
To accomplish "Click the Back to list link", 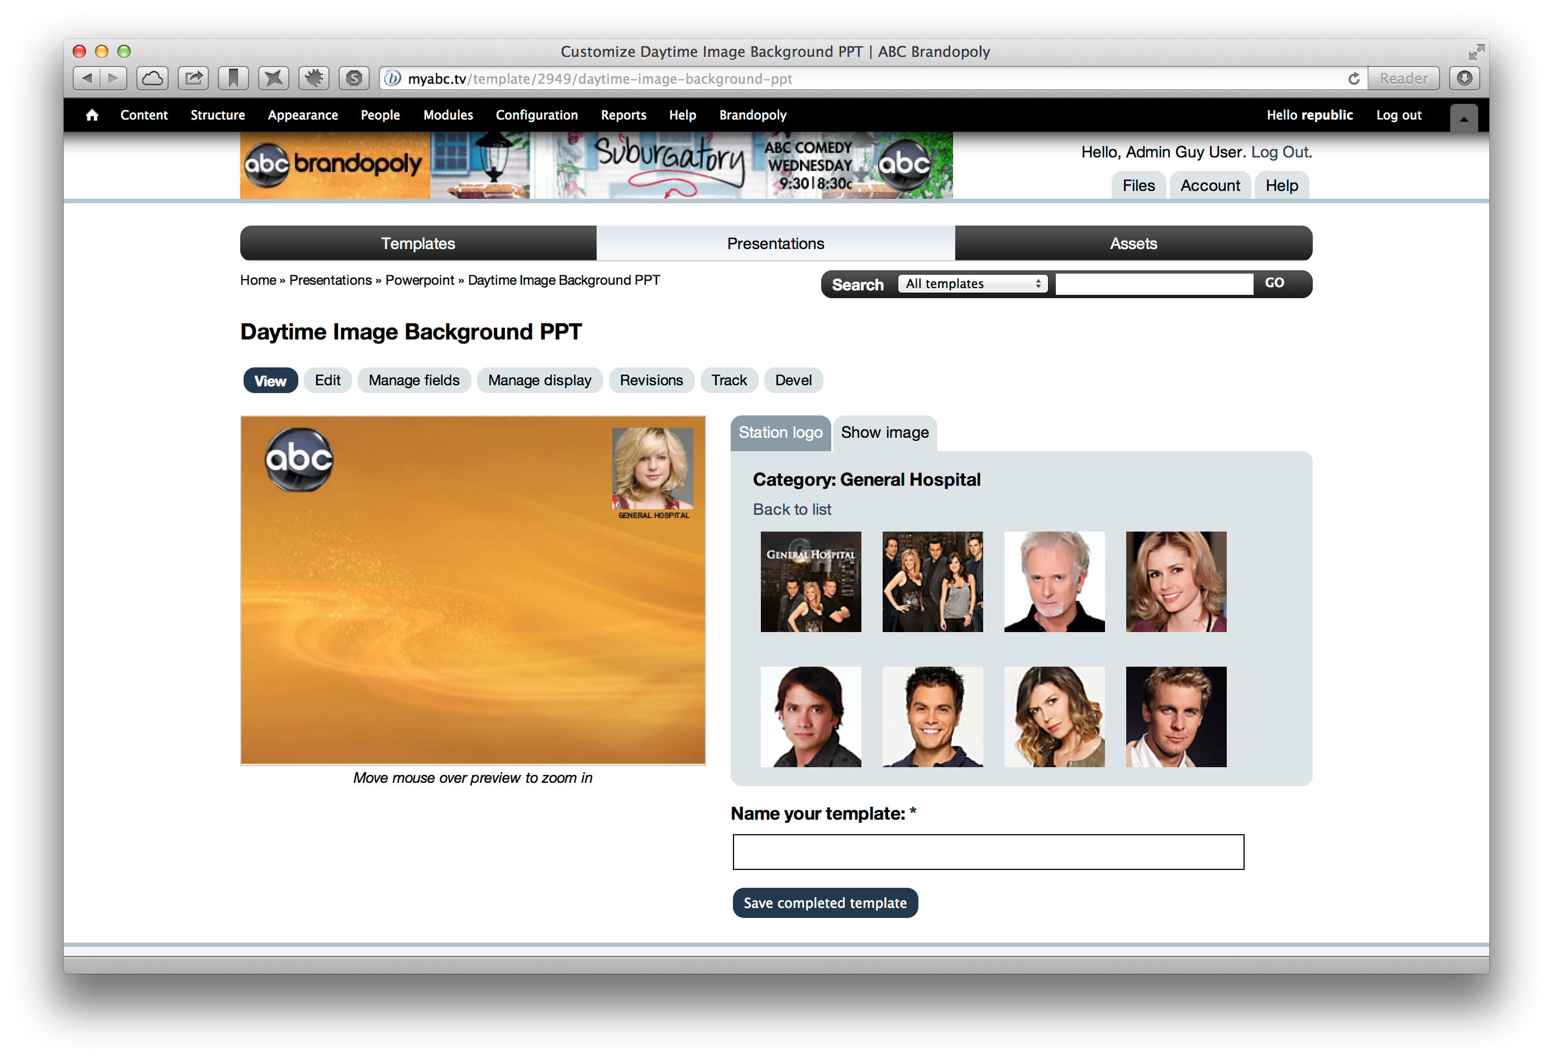I will coord(792,509).
